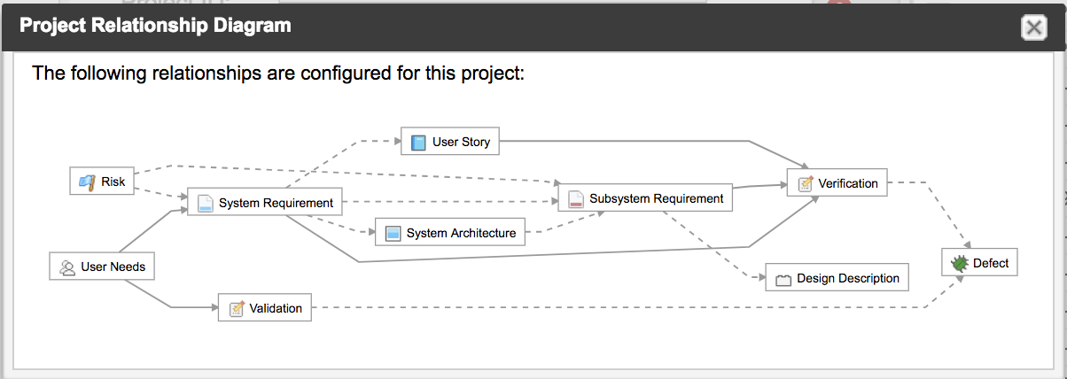Click the System Requirement document icon

(205, 203)
